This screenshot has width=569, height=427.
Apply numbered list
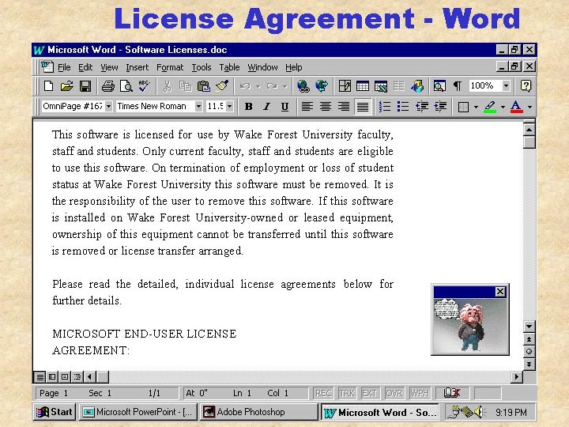[x=385, y=107]
